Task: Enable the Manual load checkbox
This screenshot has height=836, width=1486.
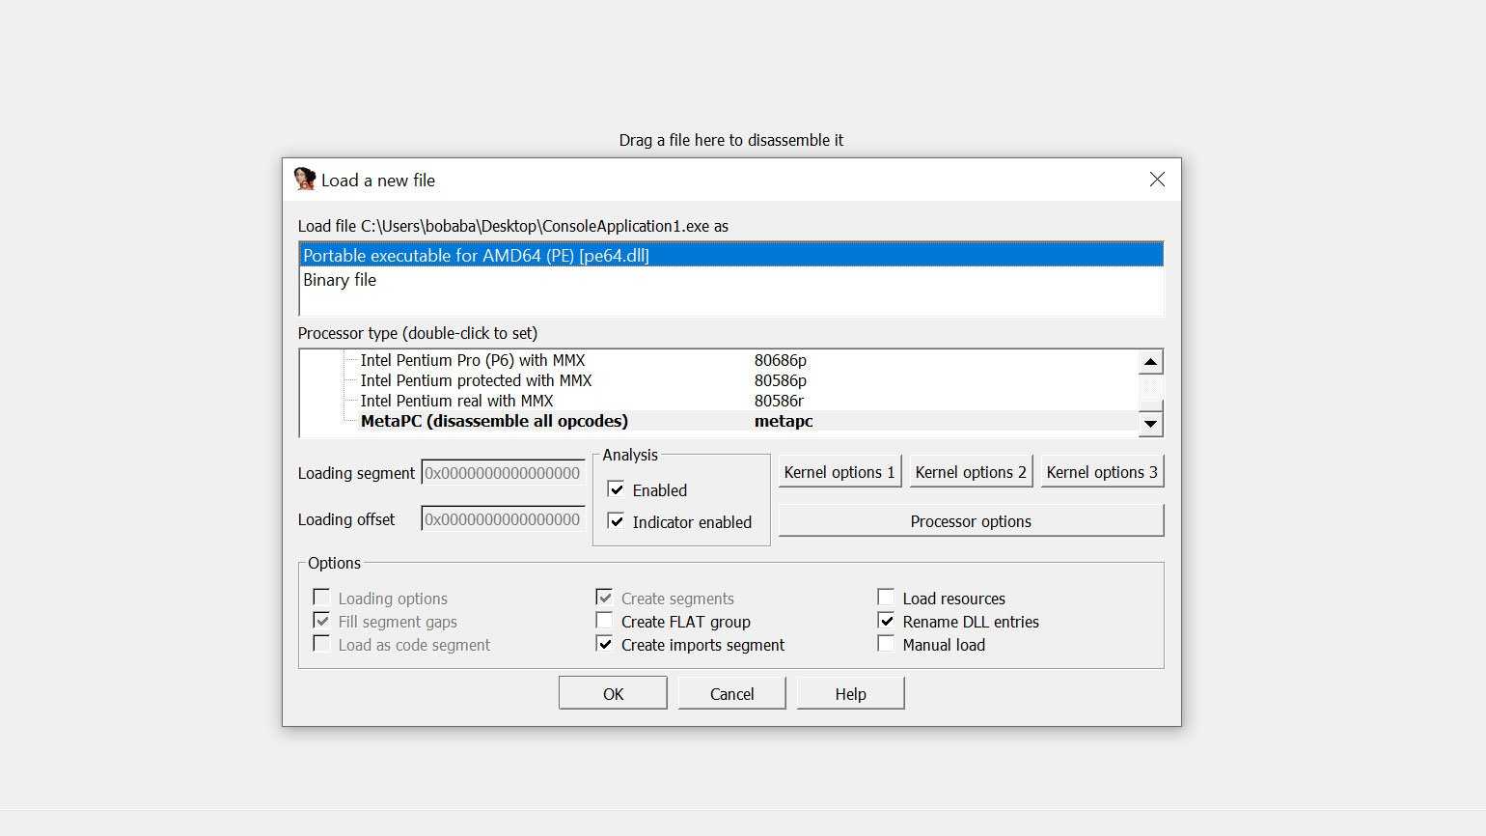Action: click(x=886, y=644)
